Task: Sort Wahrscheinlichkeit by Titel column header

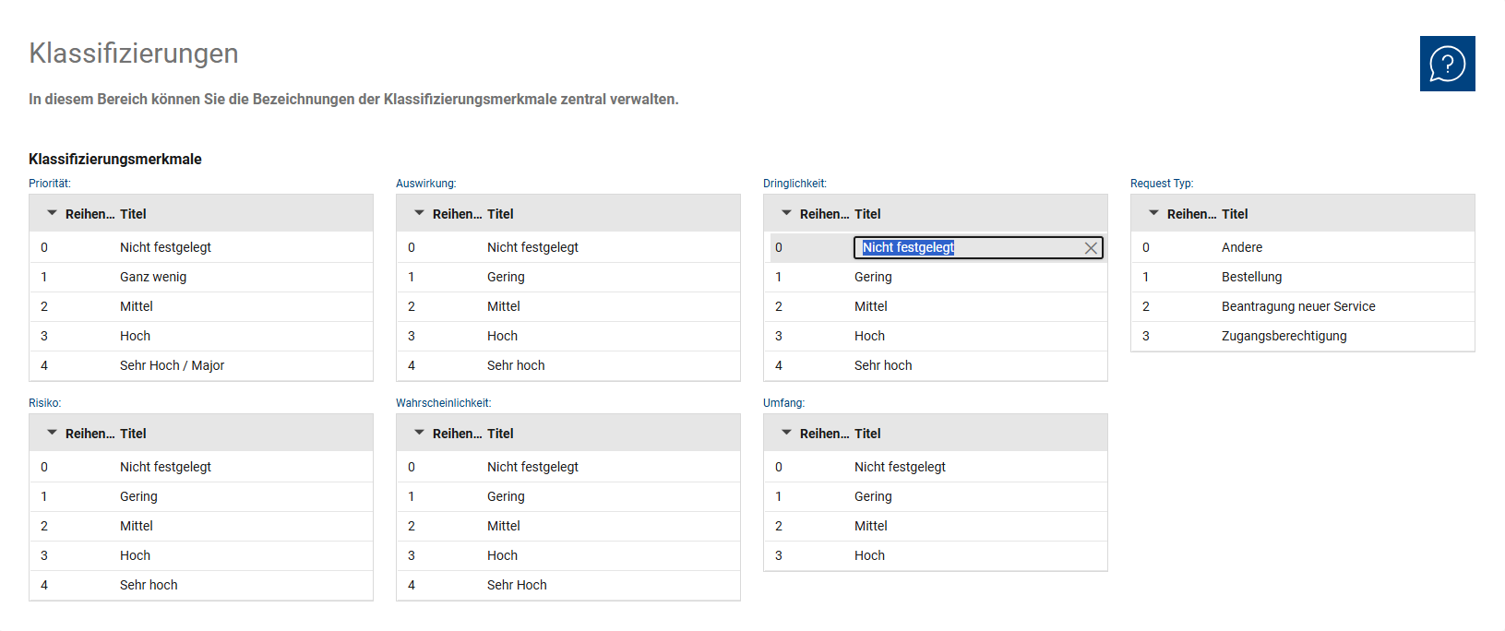Action: [500, 434]
